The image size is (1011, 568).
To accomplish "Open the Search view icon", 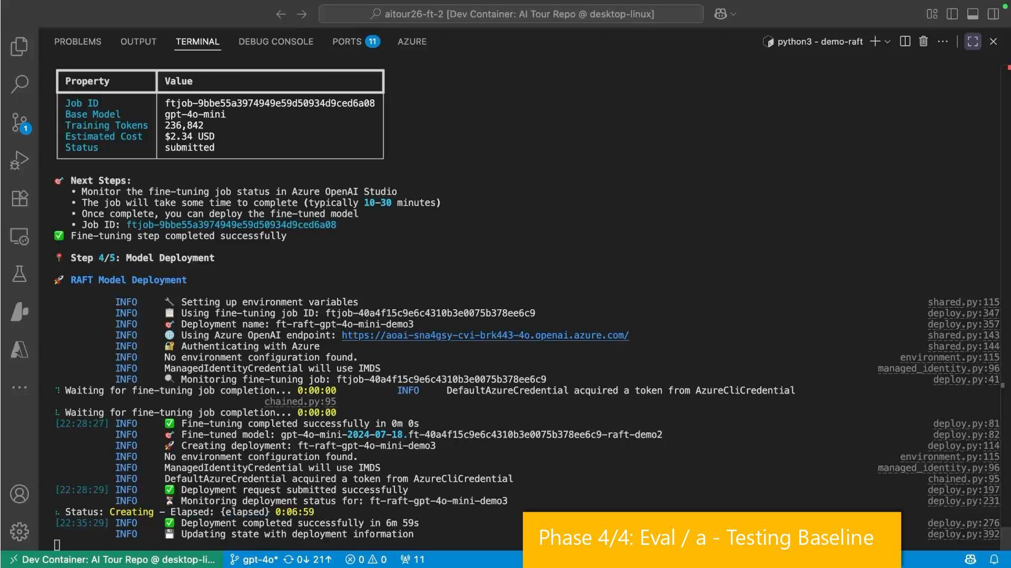I will (19, 84).
